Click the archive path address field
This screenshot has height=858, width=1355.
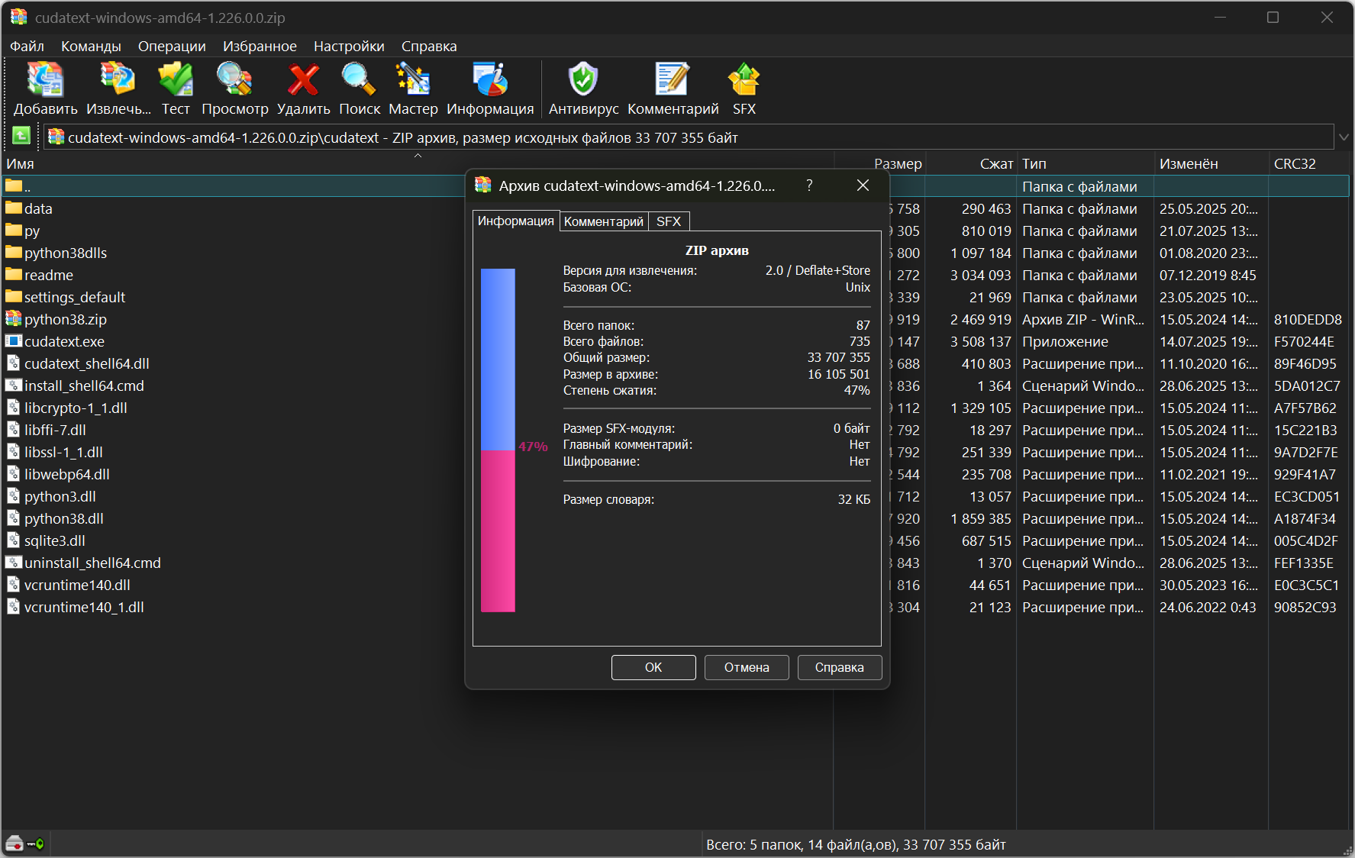tap(689, 137)
